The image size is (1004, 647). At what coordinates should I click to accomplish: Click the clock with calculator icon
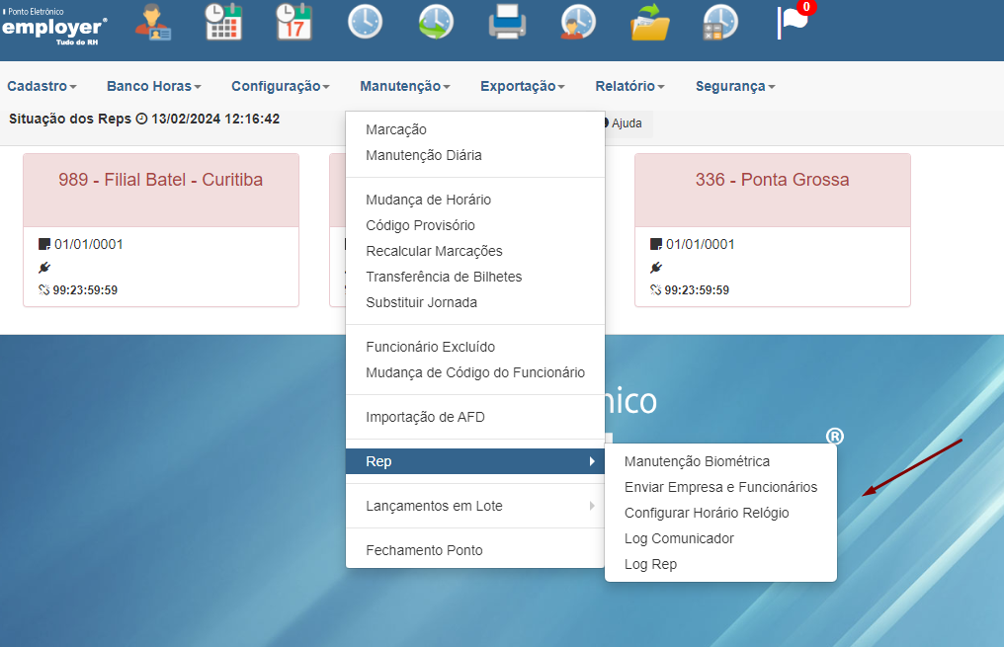point(720,23)
